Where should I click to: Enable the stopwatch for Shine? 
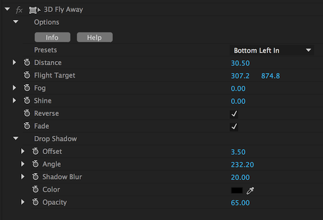coord(27,101)
